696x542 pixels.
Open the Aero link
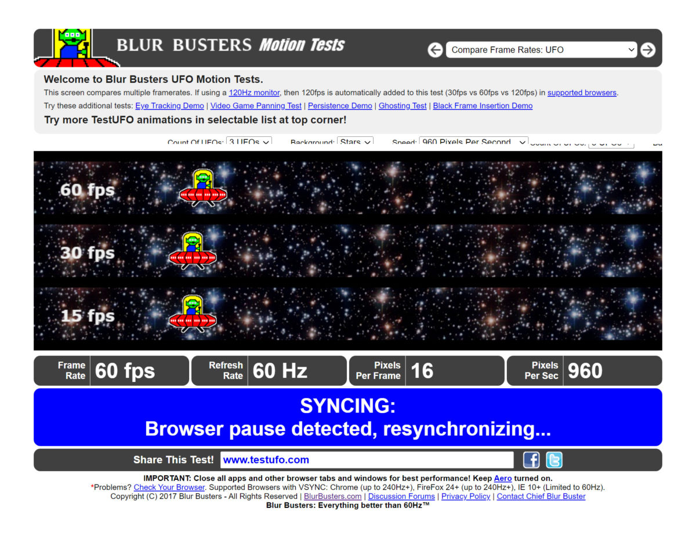click(x=503, y=478)
